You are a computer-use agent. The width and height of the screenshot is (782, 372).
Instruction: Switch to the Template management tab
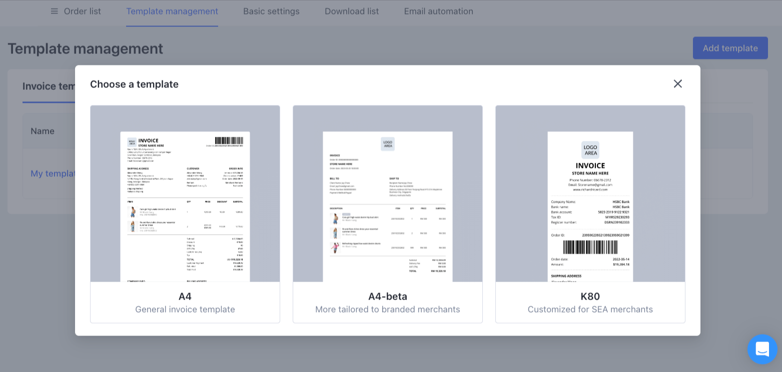[x=172, y=11]
